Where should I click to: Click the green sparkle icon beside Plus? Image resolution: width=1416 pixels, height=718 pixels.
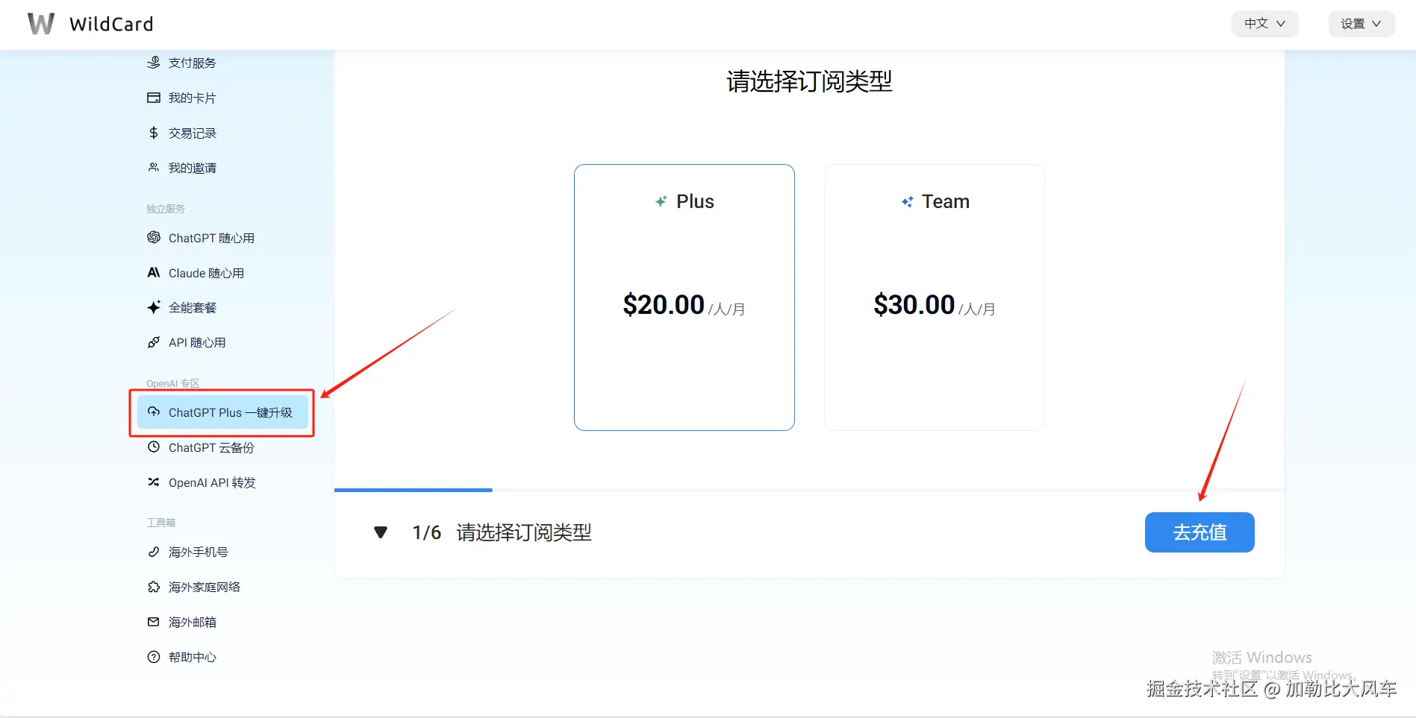tap(661, 201)
